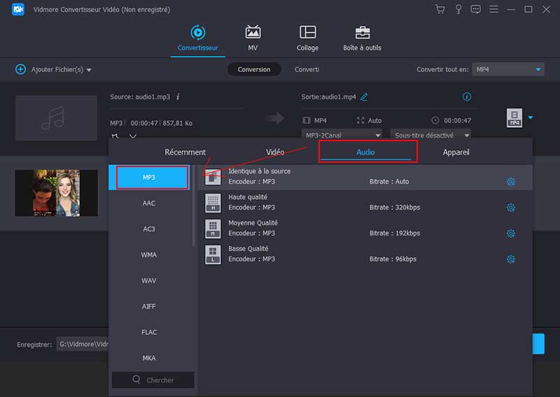Select WMA in the format list
Image resolution: width=560 pixels, height=397 pixels.
tap(149, 254)
